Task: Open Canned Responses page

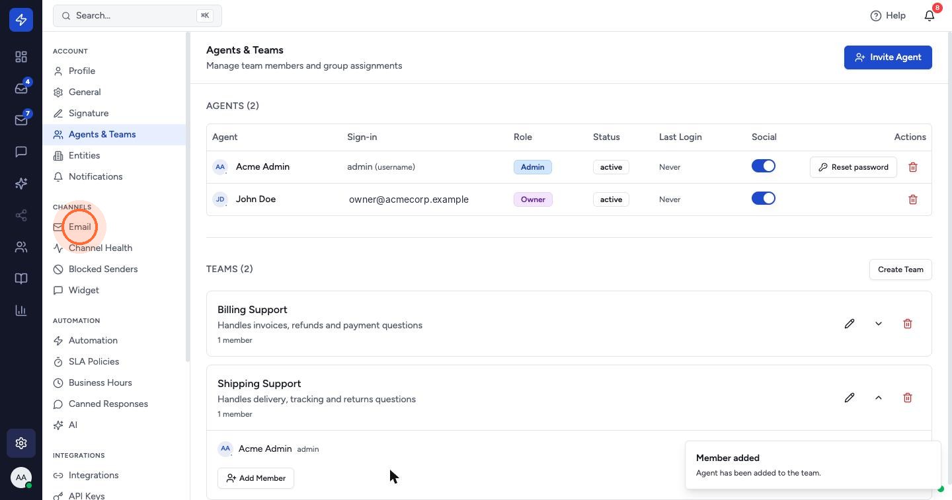Action: [x=114, y=404]
